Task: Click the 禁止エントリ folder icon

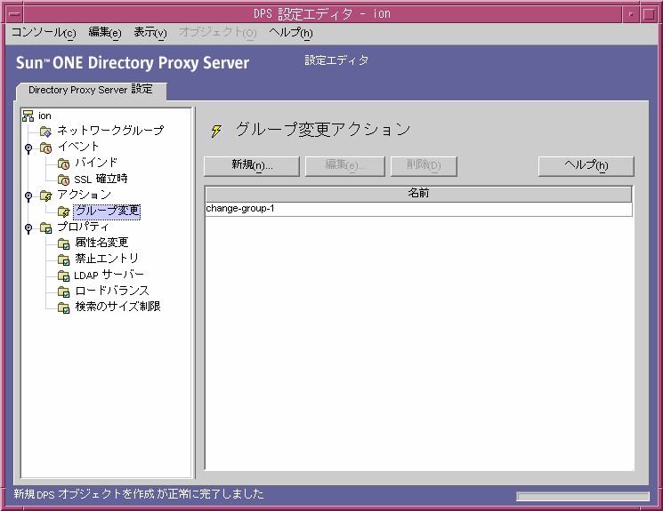Action: click(x=63, y=259)
